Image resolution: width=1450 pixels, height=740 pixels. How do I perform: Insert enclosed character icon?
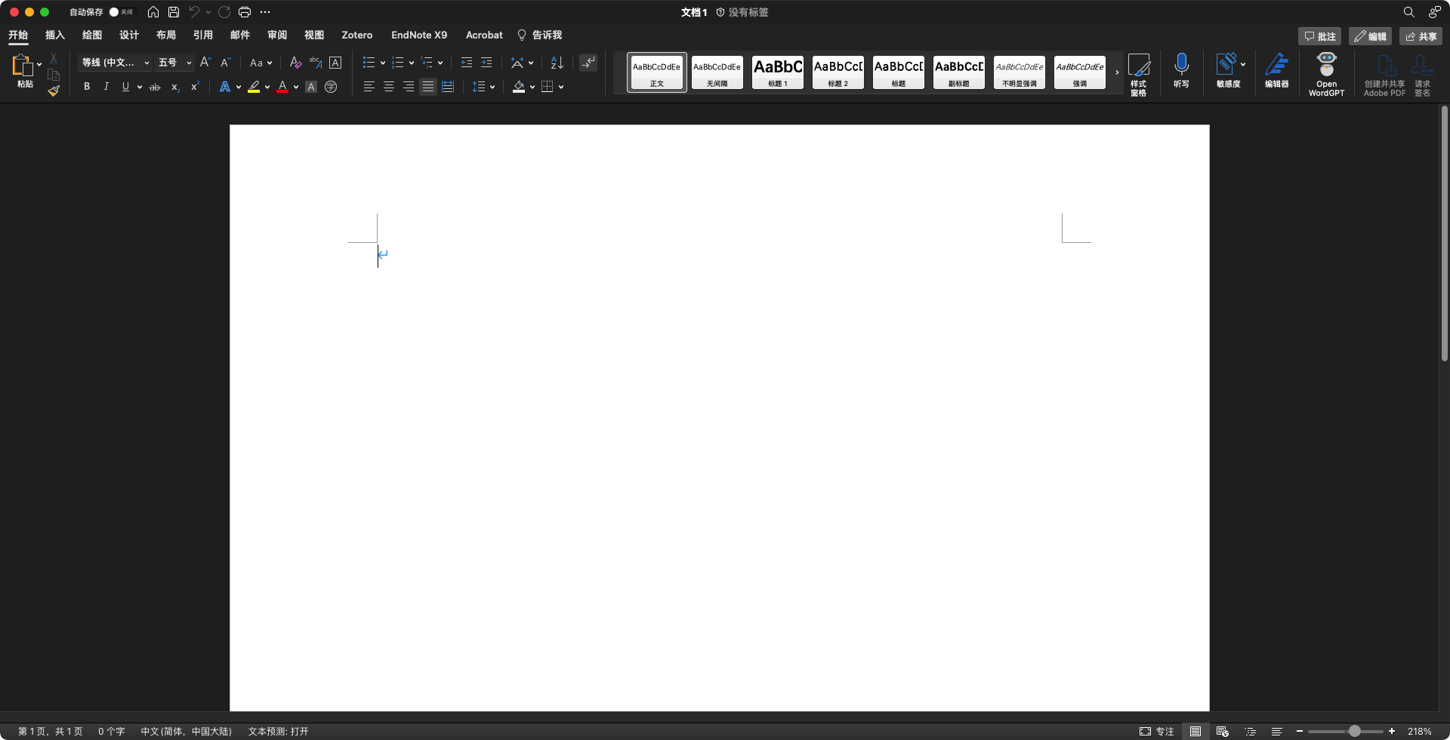[331, 87]
